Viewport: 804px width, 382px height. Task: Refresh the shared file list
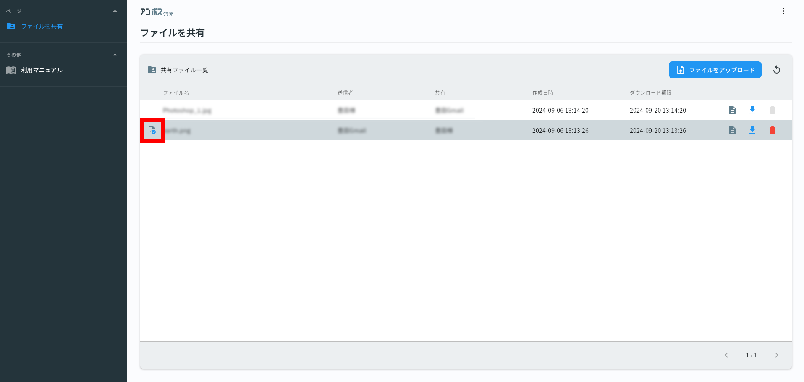click(x=777, y=70)
